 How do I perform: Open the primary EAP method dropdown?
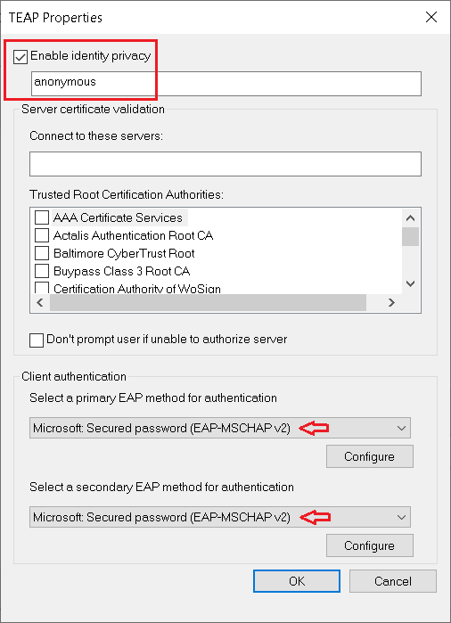coord(220,428)
